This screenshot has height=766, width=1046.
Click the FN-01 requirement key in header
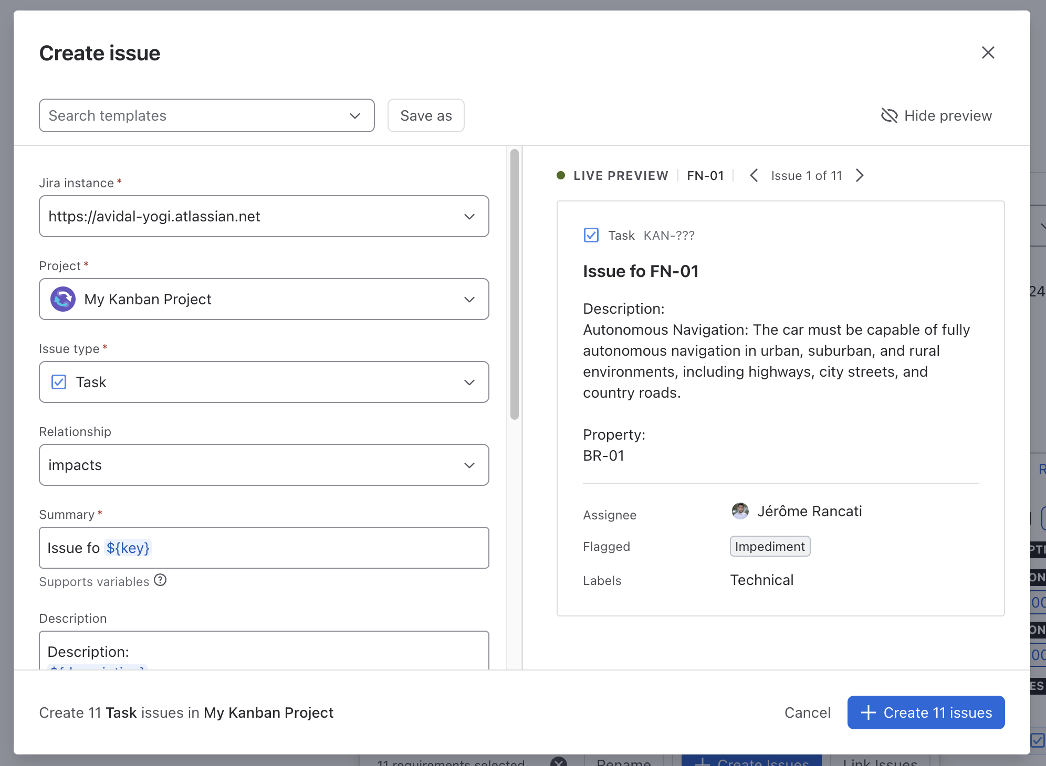705,175
